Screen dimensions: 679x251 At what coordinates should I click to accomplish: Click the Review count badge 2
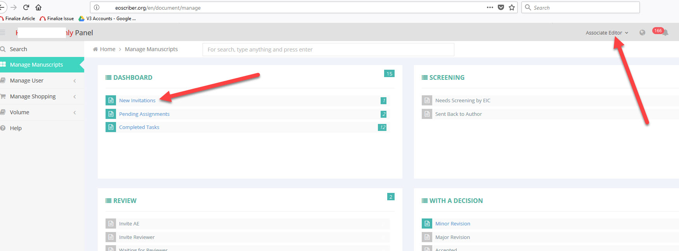click(391, 197)
